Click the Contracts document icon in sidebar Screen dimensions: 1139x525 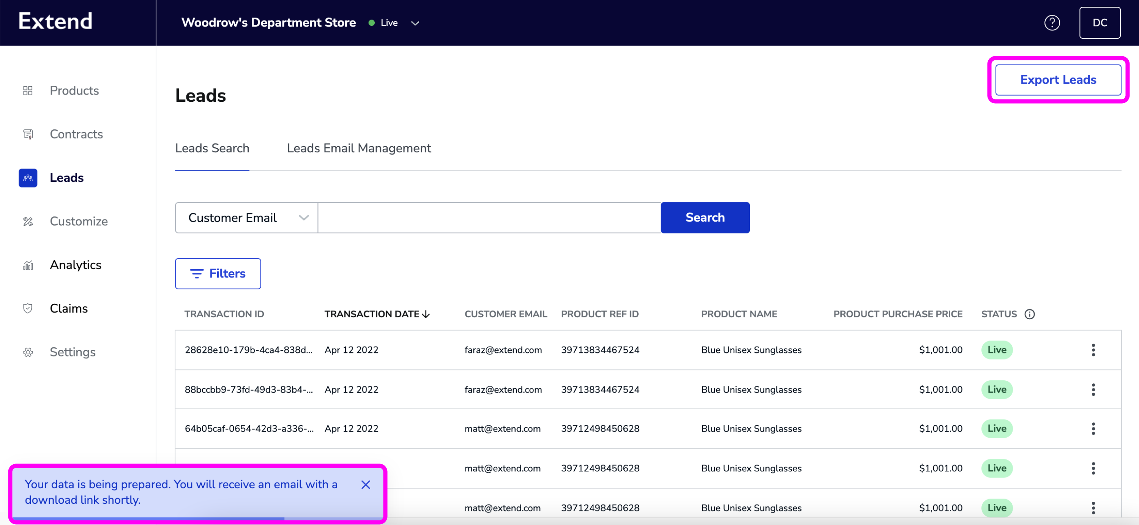(28, 134)
